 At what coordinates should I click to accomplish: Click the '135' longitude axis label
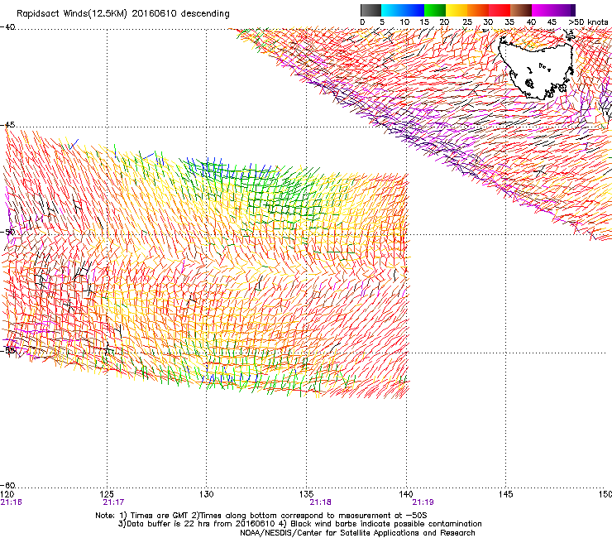point(306,494)
